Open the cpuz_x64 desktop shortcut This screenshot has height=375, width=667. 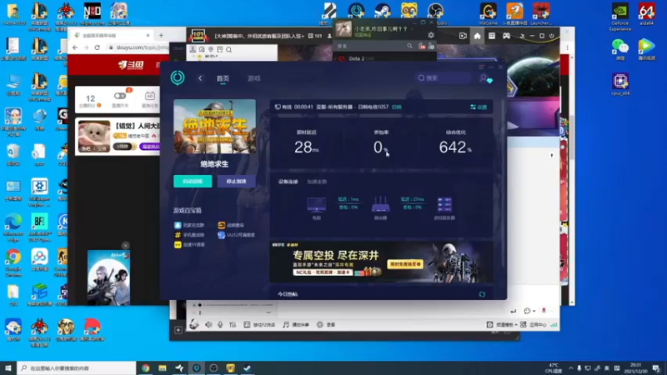(620, 84)
